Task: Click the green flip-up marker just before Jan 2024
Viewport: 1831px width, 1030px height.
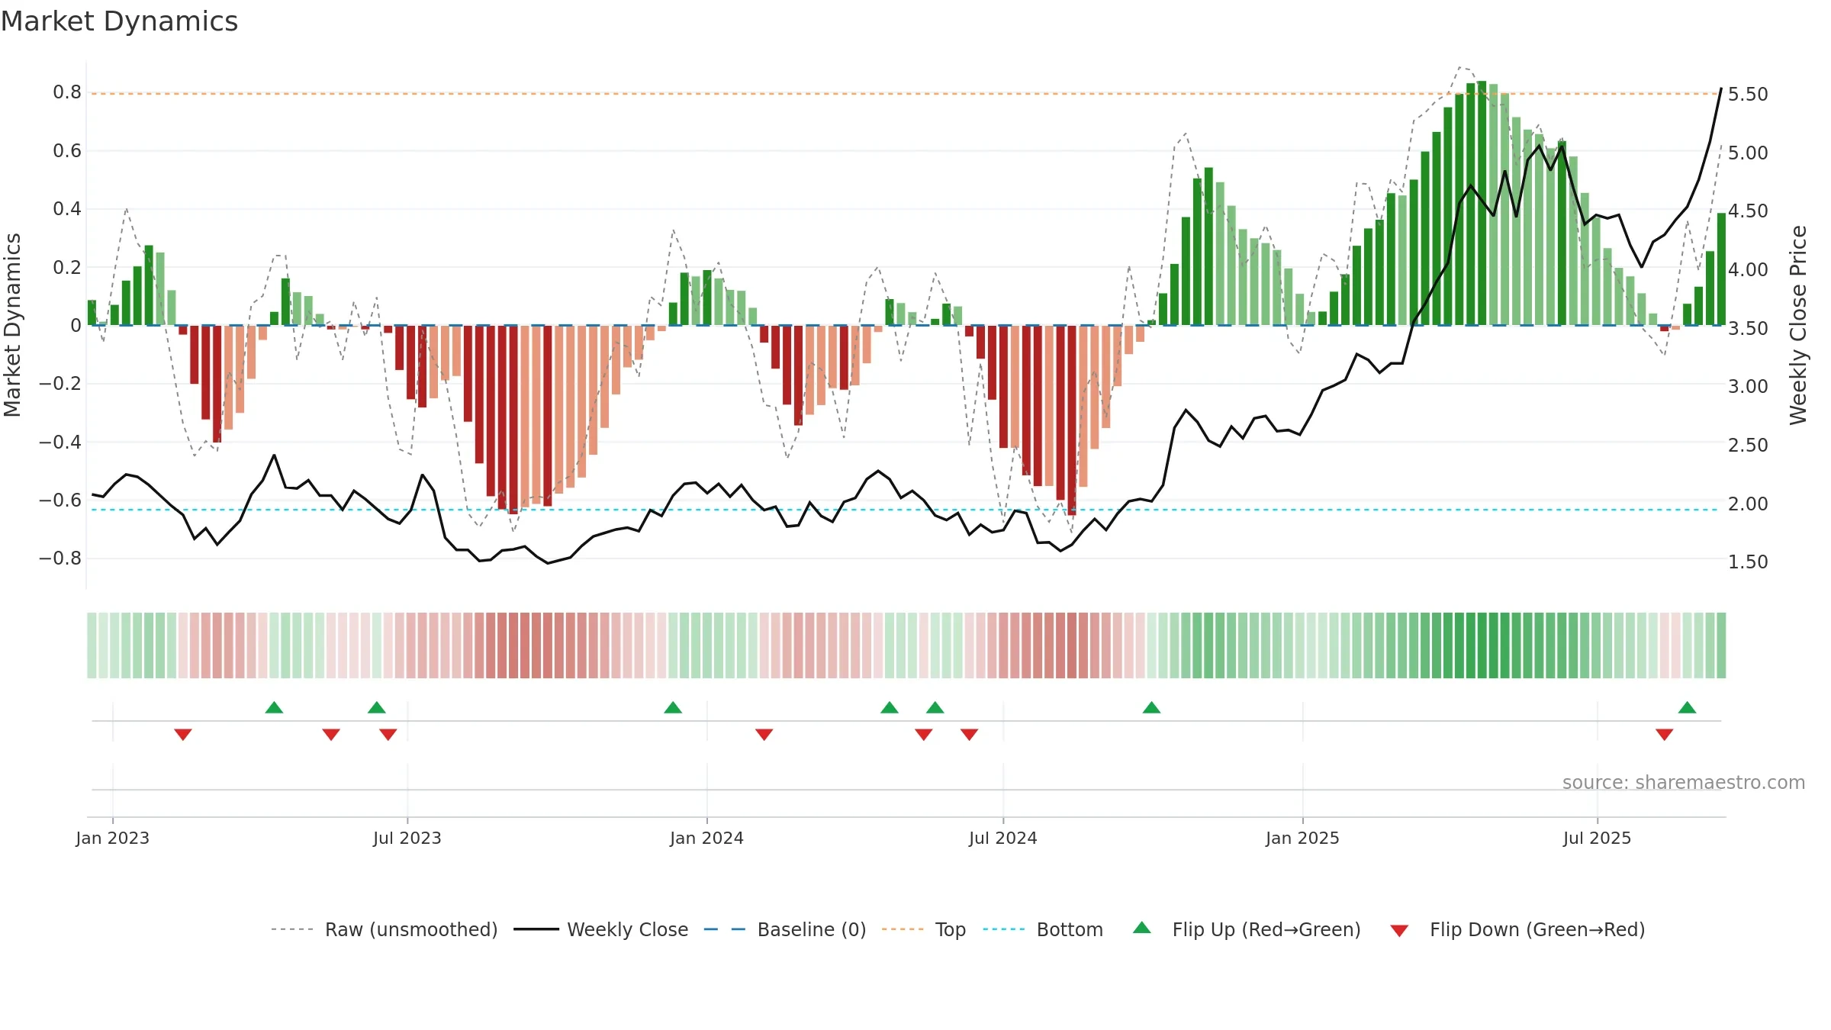Action: coord(673,707)
